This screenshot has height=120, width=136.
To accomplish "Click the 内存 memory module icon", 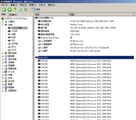I will pyautogui.click(x=9, y=37).
